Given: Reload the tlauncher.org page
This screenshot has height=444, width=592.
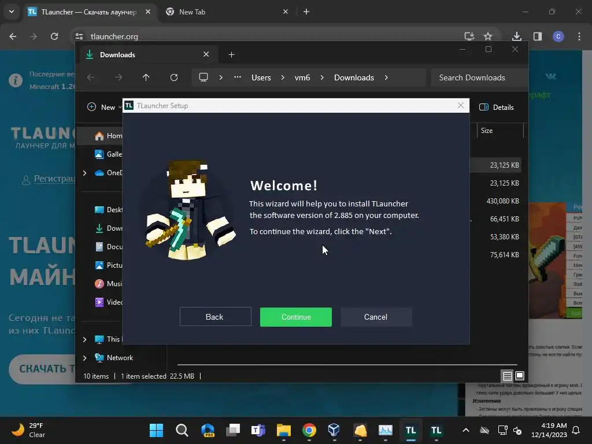Looking at the screenshot, I should (54, 36).
